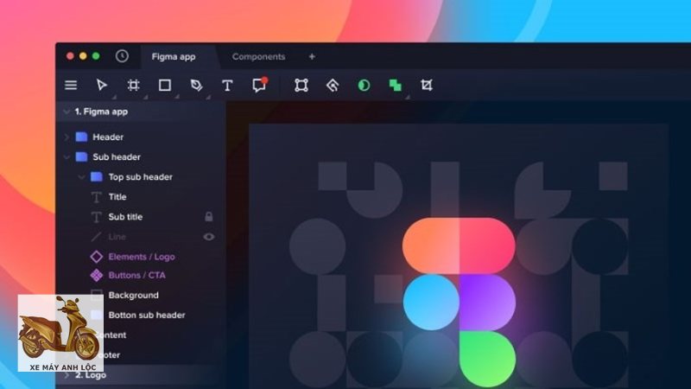Click the Crop tool icon
Image resolution: width=691 pixels, height=389 pixels.
click(x=427, y=85)
